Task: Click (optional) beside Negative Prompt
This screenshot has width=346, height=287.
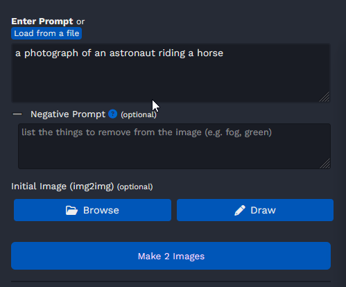Action: (139, 114)
